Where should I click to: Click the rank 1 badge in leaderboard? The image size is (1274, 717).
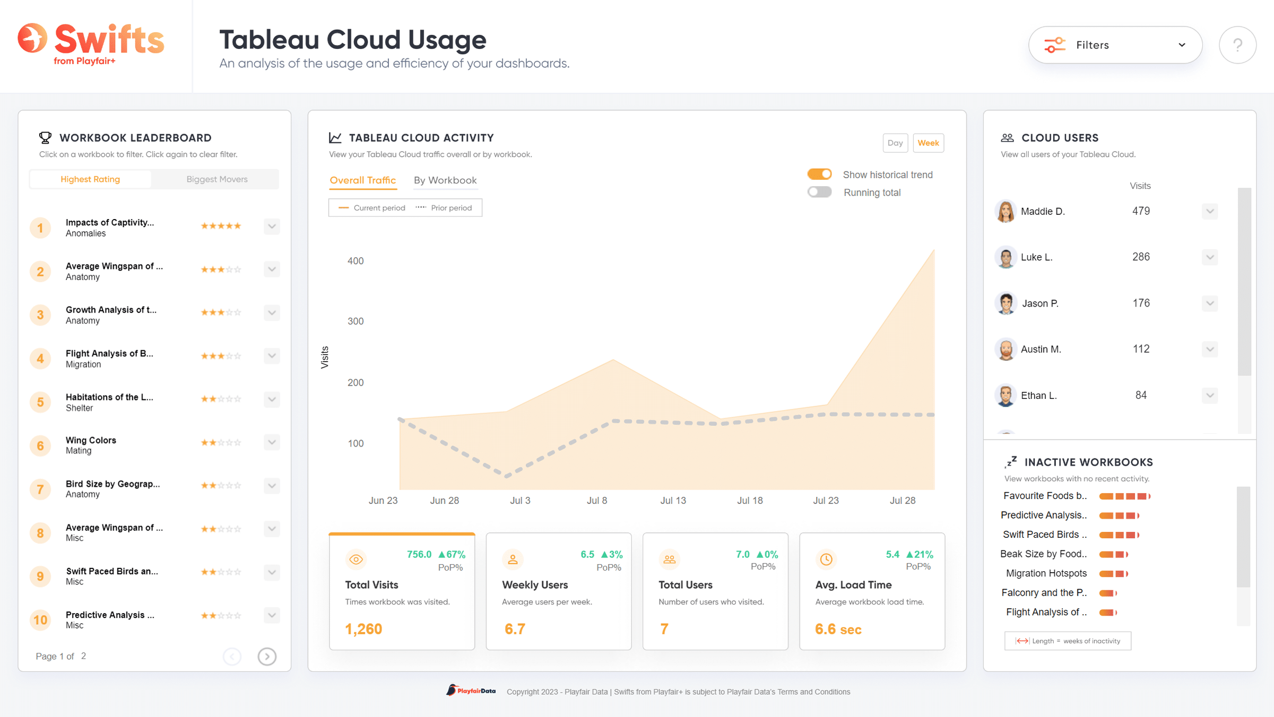click(40, 228)
